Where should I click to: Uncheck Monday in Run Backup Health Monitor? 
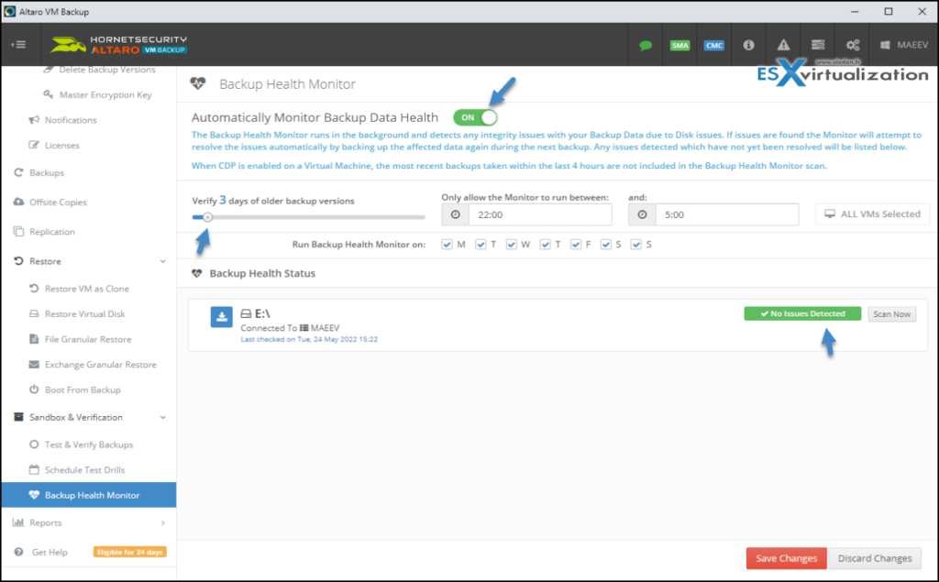[x=447, y=244]
